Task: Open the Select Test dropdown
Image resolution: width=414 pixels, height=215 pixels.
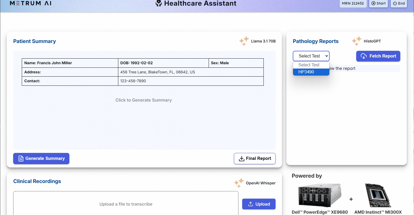Action: coord(311,56)
